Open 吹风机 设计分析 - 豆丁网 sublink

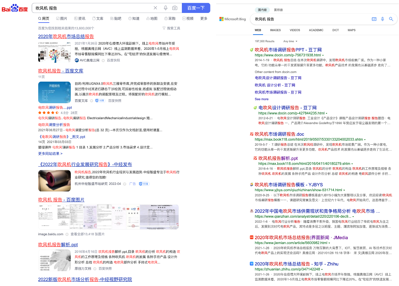[275, 85]
